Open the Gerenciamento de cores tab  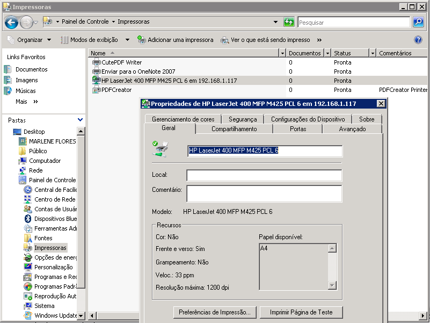click(x=183, y=119)
